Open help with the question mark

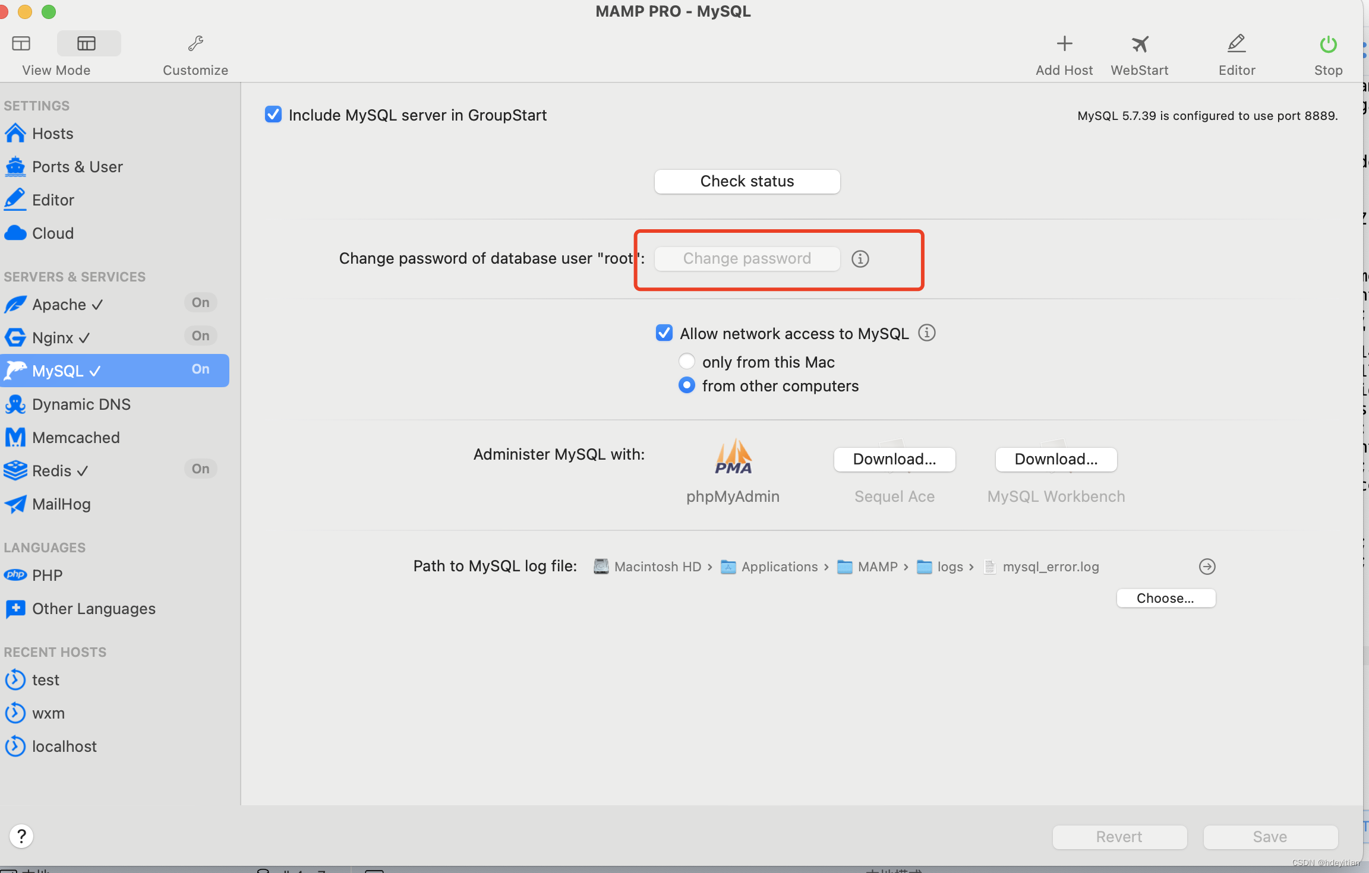tap(21, 836)
